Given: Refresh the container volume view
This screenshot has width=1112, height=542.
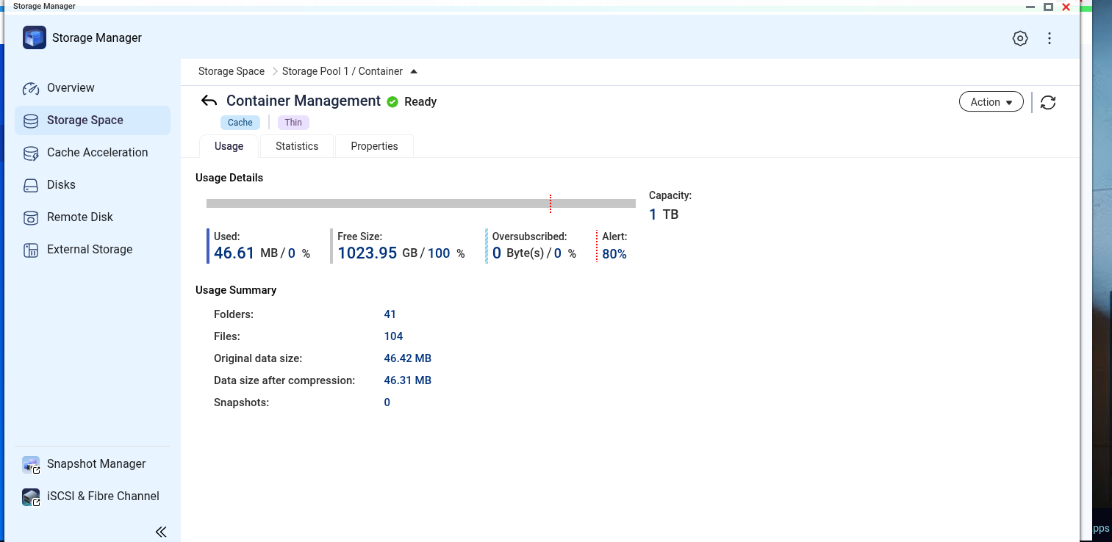Looking at the screenshot, I should [1048, 103].
